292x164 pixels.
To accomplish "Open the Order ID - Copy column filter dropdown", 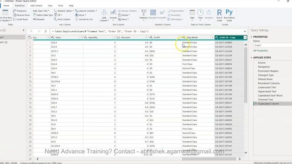I will 245,37.
